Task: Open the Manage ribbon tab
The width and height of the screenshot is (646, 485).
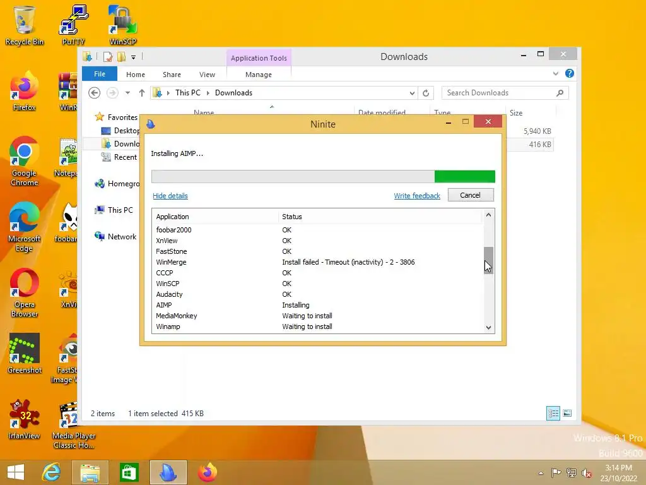Action: (x=259, y=75)
